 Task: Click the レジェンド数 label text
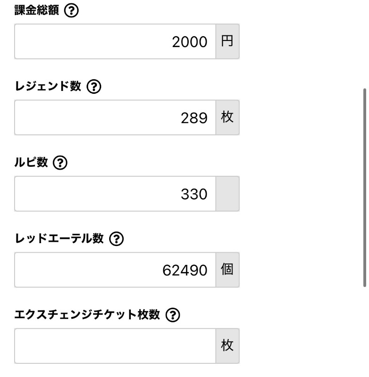tap(48, 86)
